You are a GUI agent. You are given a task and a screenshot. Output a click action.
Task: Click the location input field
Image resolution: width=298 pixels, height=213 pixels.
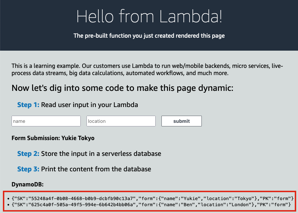coord(121,121)
